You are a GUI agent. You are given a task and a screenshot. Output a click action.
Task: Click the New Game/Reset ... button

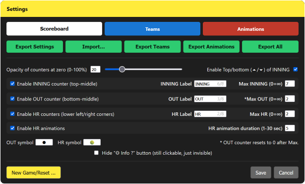pyautogui.click(x=33, y=173)
